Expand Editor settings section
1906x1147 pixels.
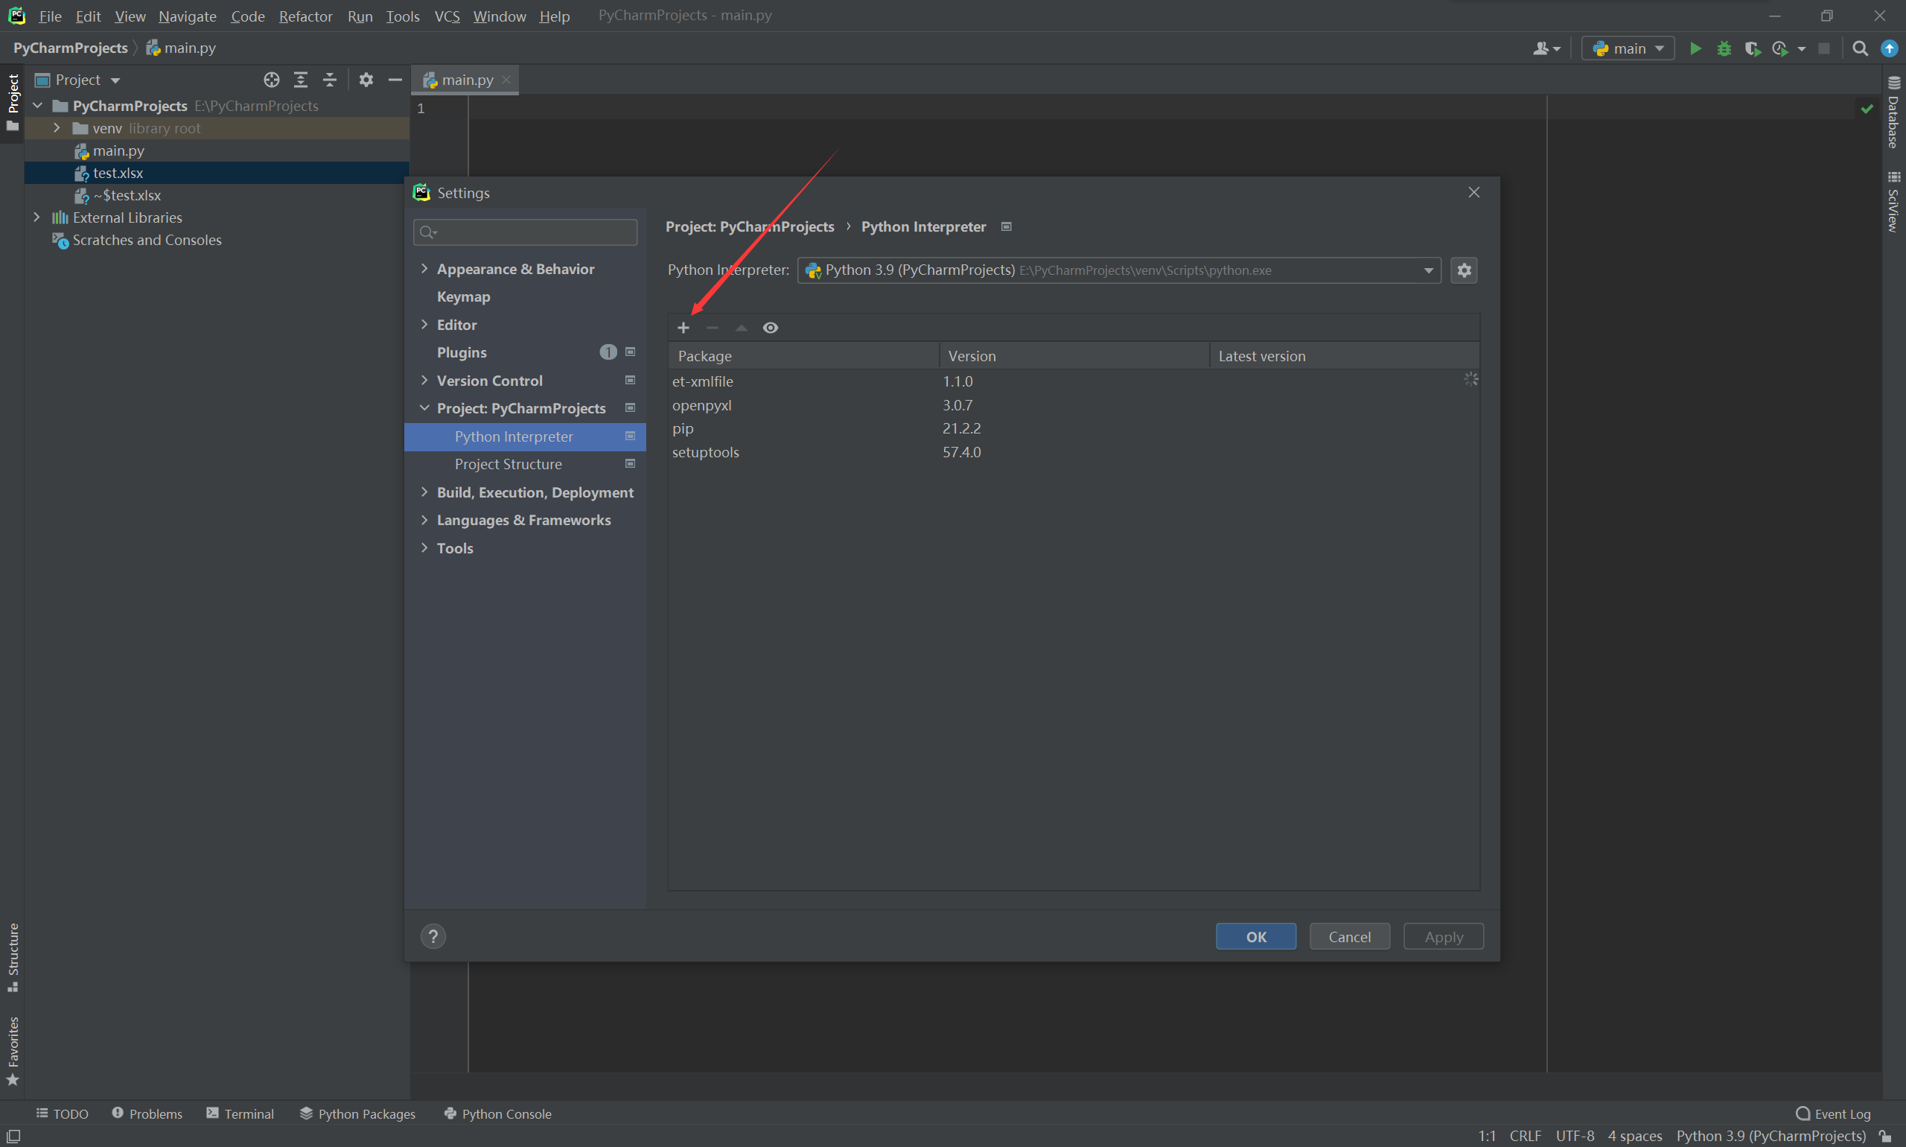[424, 324]
